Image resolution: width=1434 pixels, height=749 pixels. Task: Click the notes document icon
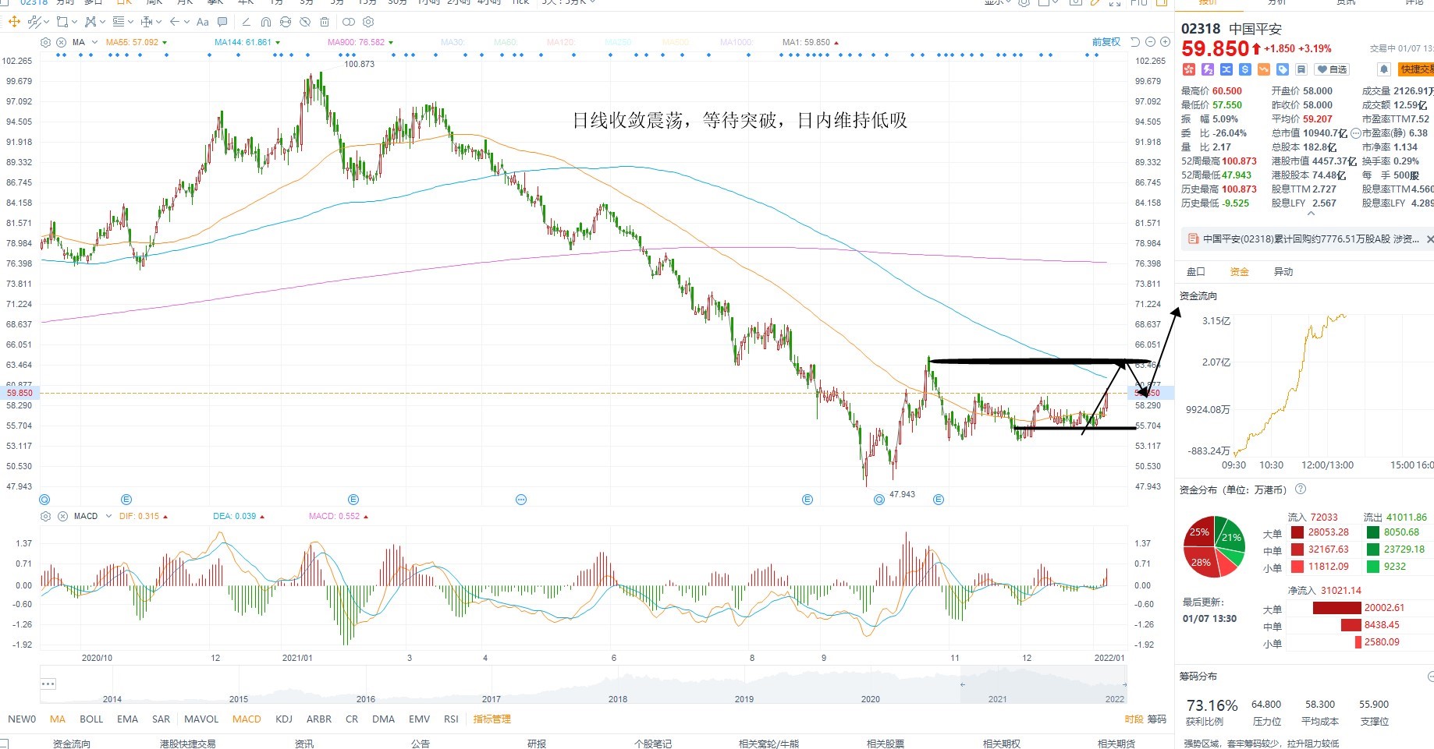click(x=1301, y=69)
